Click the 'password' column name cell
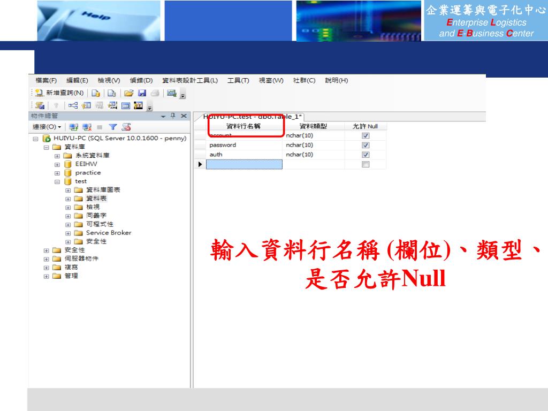 click(244, 145)
